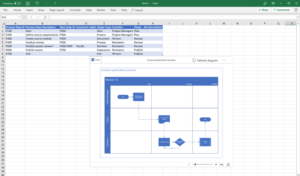This screenshot has height=176, width=300.
Task: Click the Select All corner triangle
Action: click(3, 23)
